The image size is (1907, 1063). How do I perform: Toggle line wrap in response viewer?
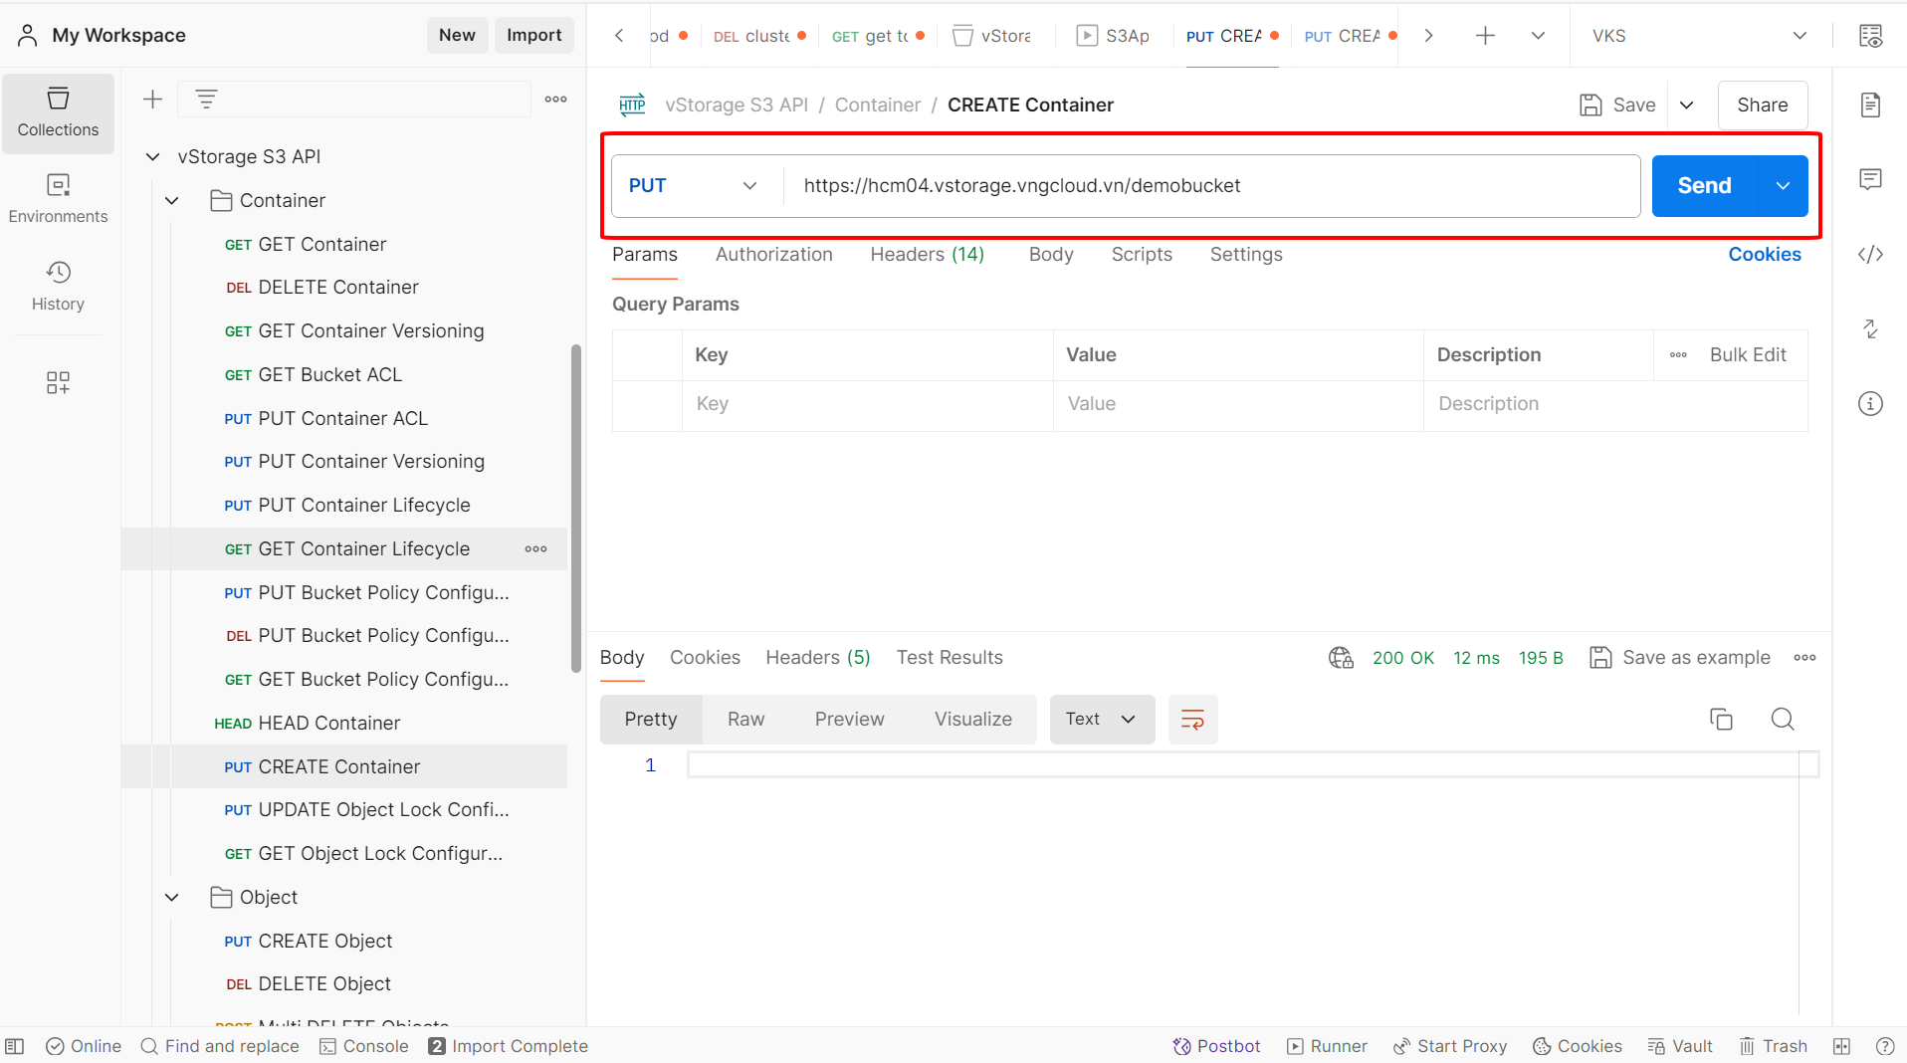click(1192, 719)
